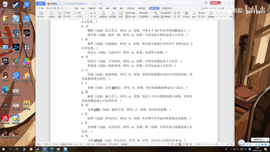Image resolution: width=270 pixels, height=152 pixels.
Task: Open the Picture Tools (图片工具) ribbon tab
Action: tap(155, 8)
